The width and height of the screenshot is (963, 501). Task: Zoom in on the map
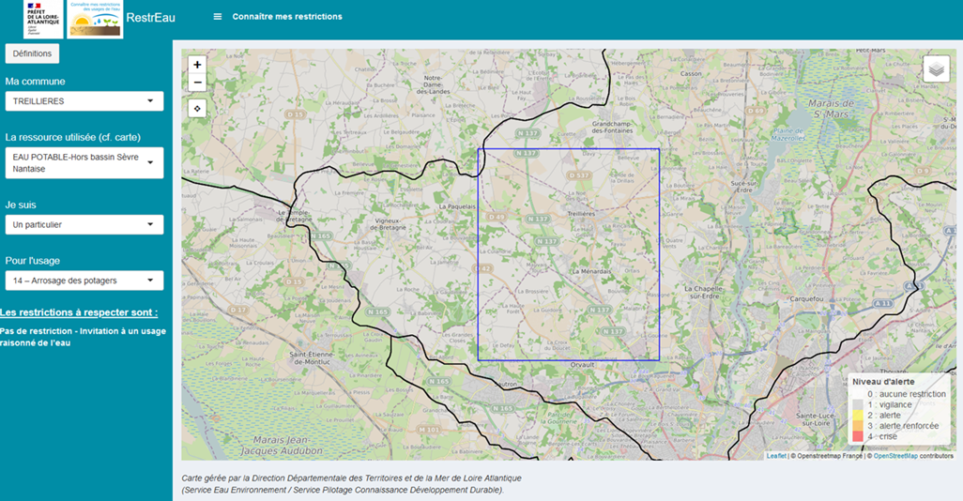click(x=197, y=65)
